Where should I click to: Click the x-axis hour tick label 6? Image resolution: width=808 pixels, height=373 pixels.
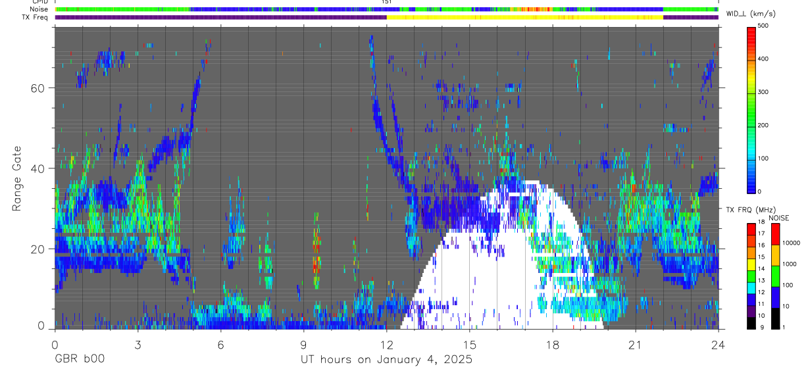[220, 345]
